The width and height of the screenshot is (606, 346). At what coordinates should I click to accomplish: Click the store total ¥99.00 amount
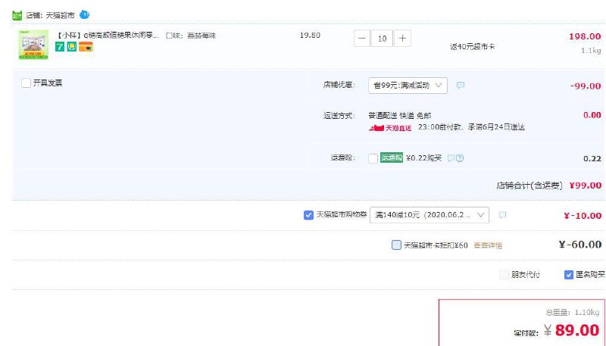click(586, 185)
